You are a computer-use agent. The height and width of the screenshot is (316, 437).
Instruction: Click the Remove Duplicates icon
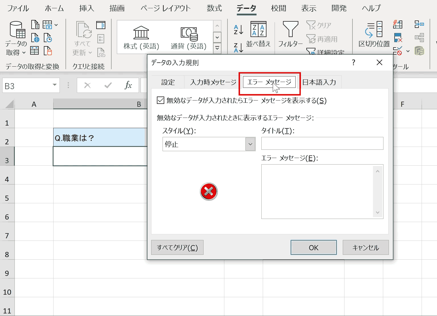[398, 38]
